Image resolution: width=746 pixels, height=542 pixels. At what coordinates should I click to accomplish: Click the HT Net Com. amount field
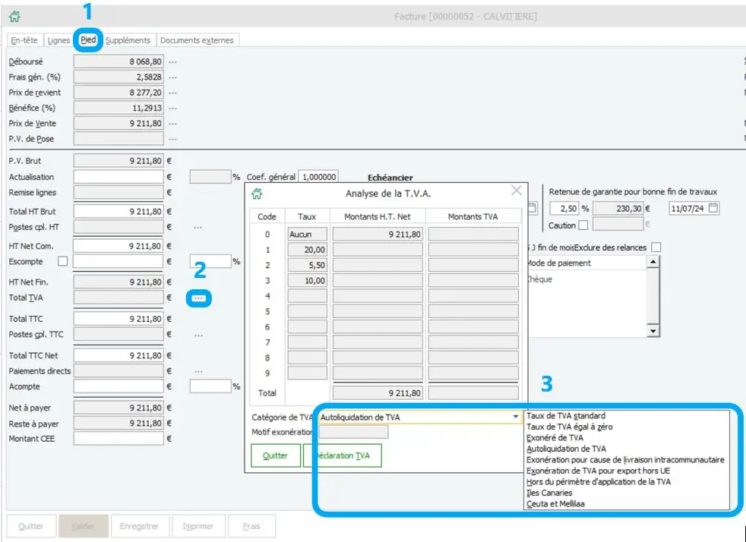(x=119, y=246)
